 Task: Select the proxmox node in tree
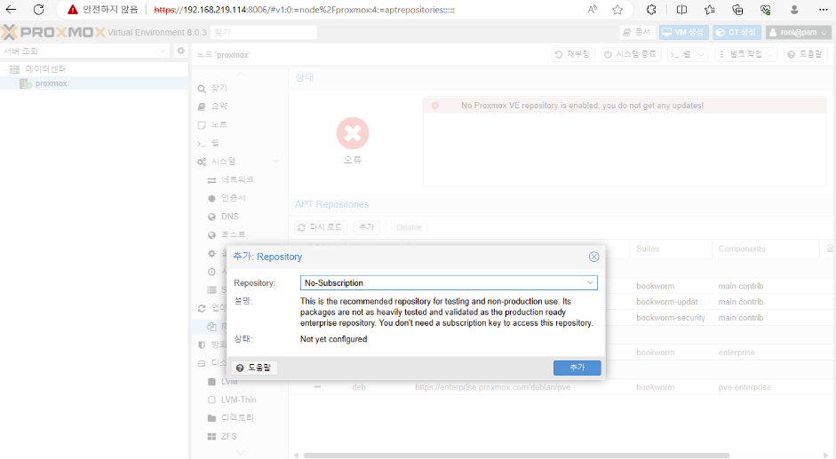(x=51, y=83)
